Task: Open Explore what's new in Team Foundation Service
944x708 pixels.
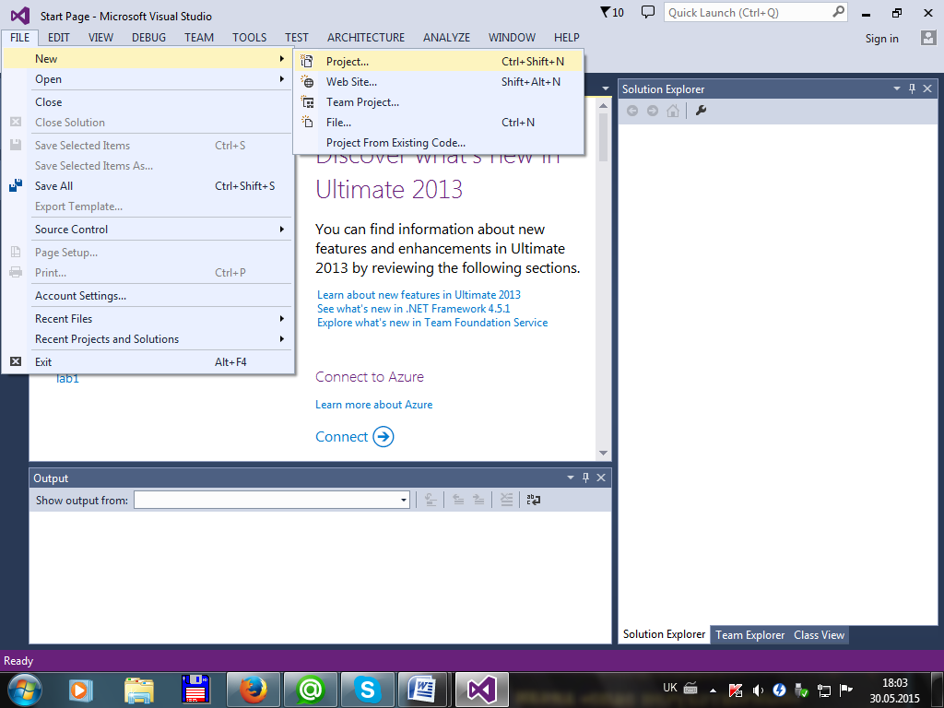Action: point(432,322)
